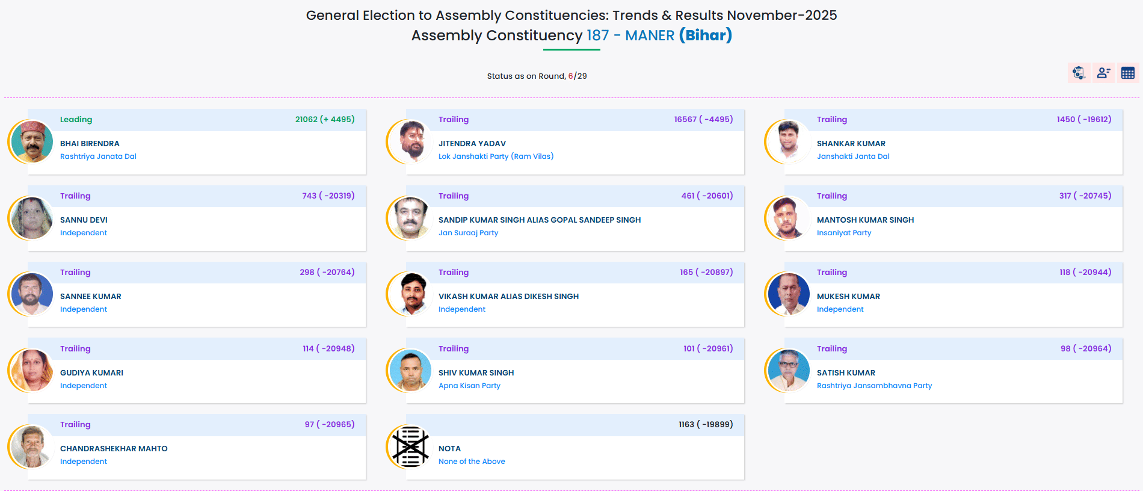Click the leading vote count 21062 (+4495)
1143x491 pixels.
coord(324,120)
